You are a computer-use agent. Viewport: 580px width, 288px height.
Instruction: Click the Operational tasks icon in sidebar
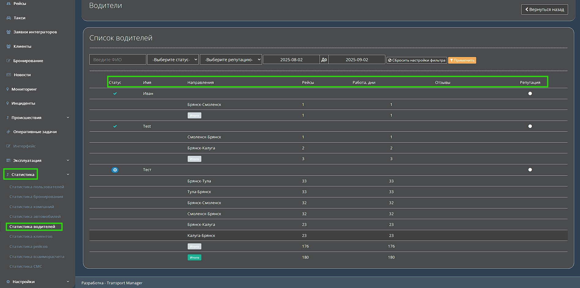click(9, 132)
